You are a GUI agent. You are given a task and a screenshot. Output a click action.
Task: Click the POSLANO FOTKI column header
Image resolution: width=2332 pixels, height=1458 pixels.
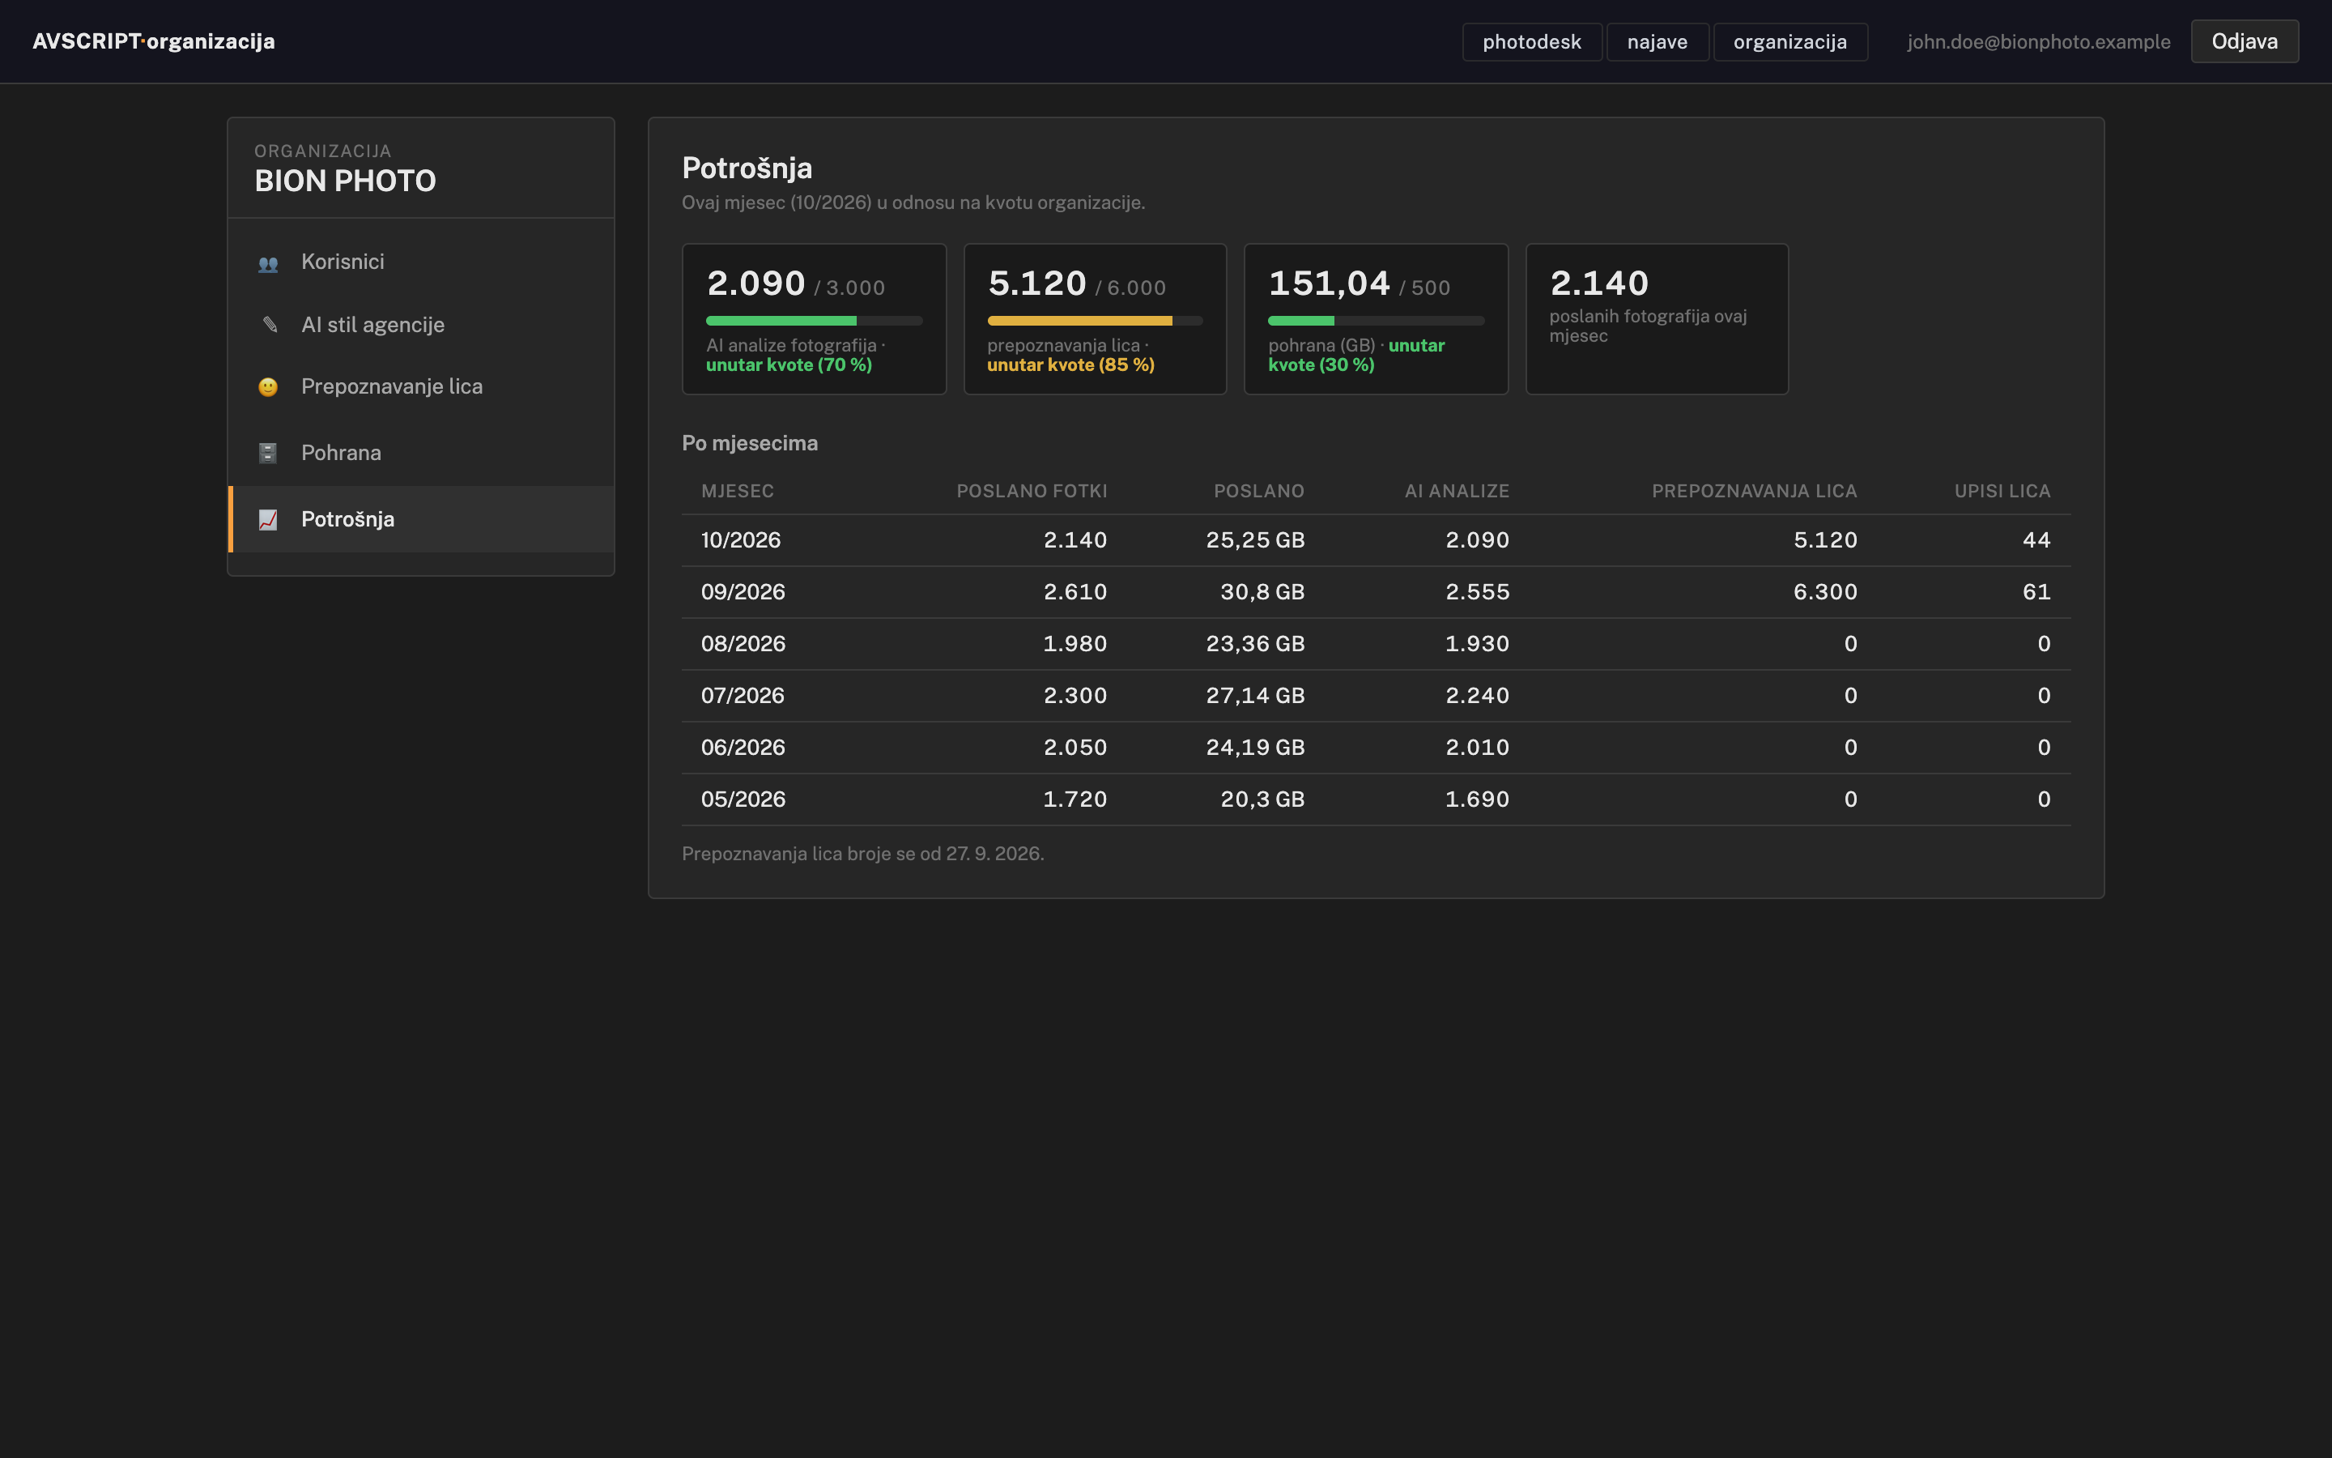click(x=1031, y=491)
